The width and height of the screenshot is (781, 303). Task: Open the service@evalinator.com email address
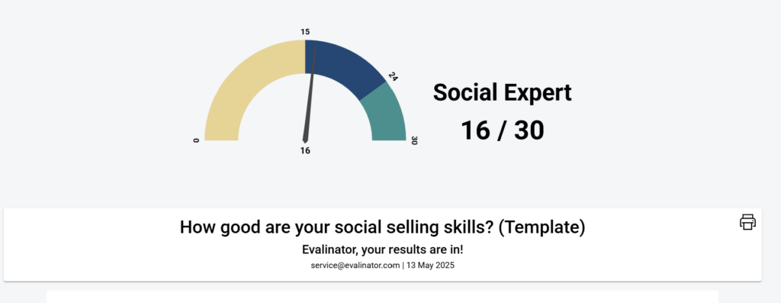point(355,265)
